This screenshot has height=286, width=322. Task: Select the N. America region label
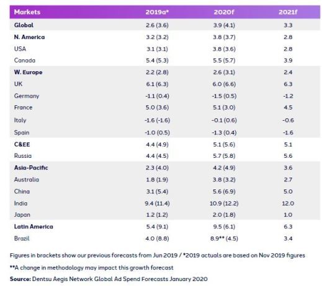click(29, 37)
